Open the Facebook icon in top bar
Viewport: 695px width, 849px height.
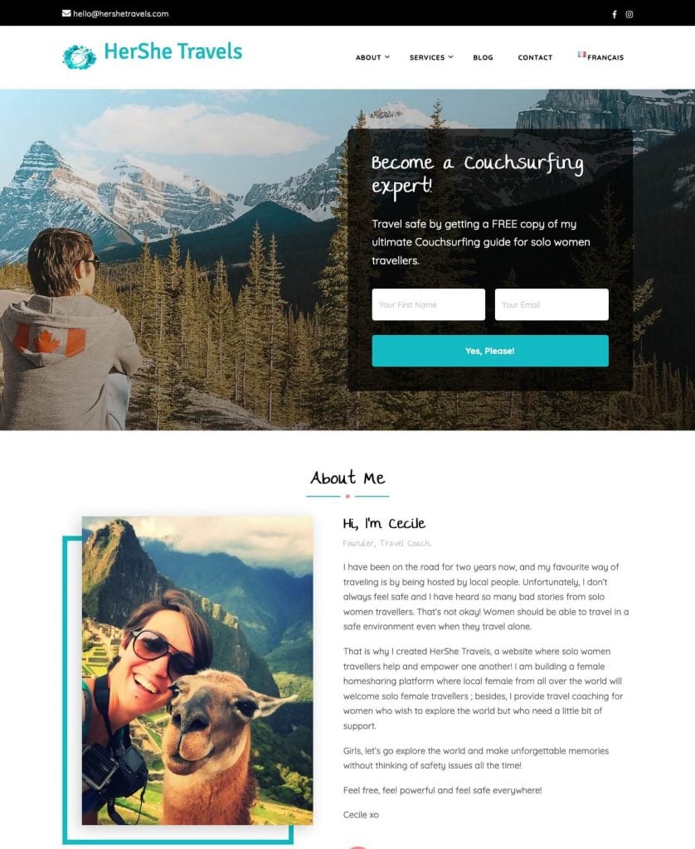pos(615,14)
